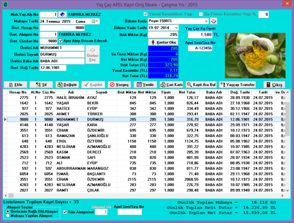Toggle the Aynı Alımy.Devam Edecek checkbox
This screenshot has height=223, width=294.
[61, 41]
